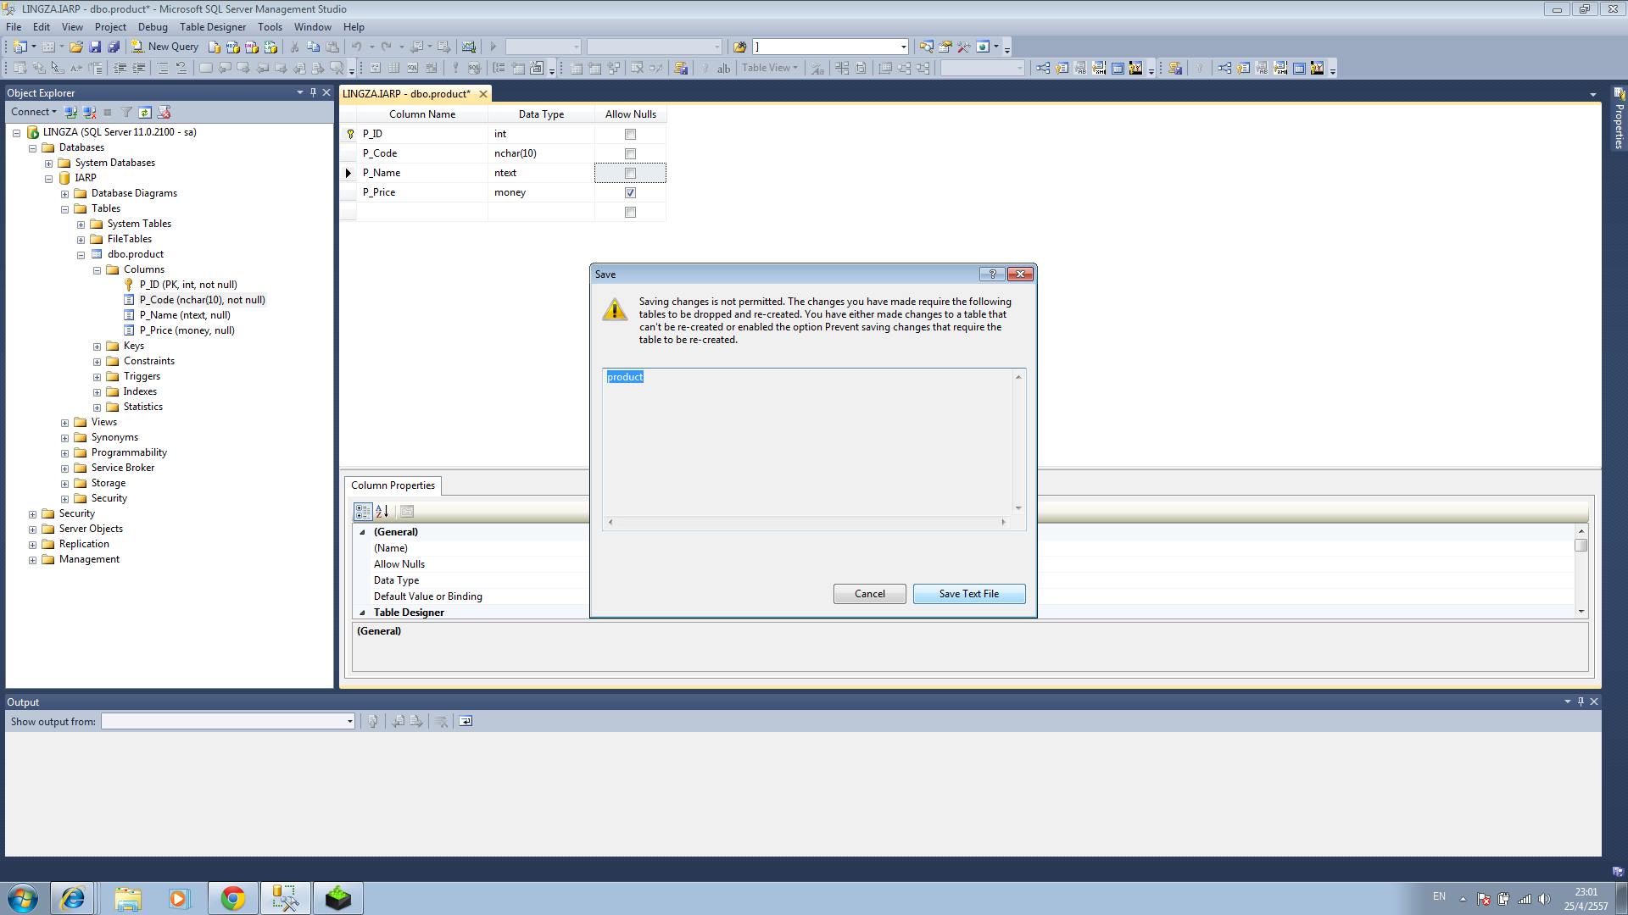Select the Server Objects node
Viewport: 1628px width, 915px height.
pos(91,529)
